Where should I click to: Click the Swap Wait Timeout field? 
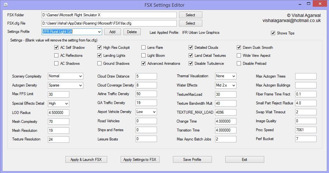[306, 112]
